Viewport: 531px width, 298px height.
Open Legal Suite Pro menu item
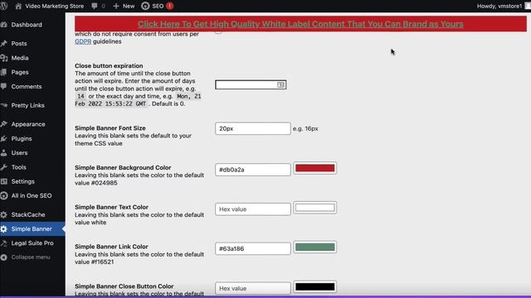pos(32,243)
